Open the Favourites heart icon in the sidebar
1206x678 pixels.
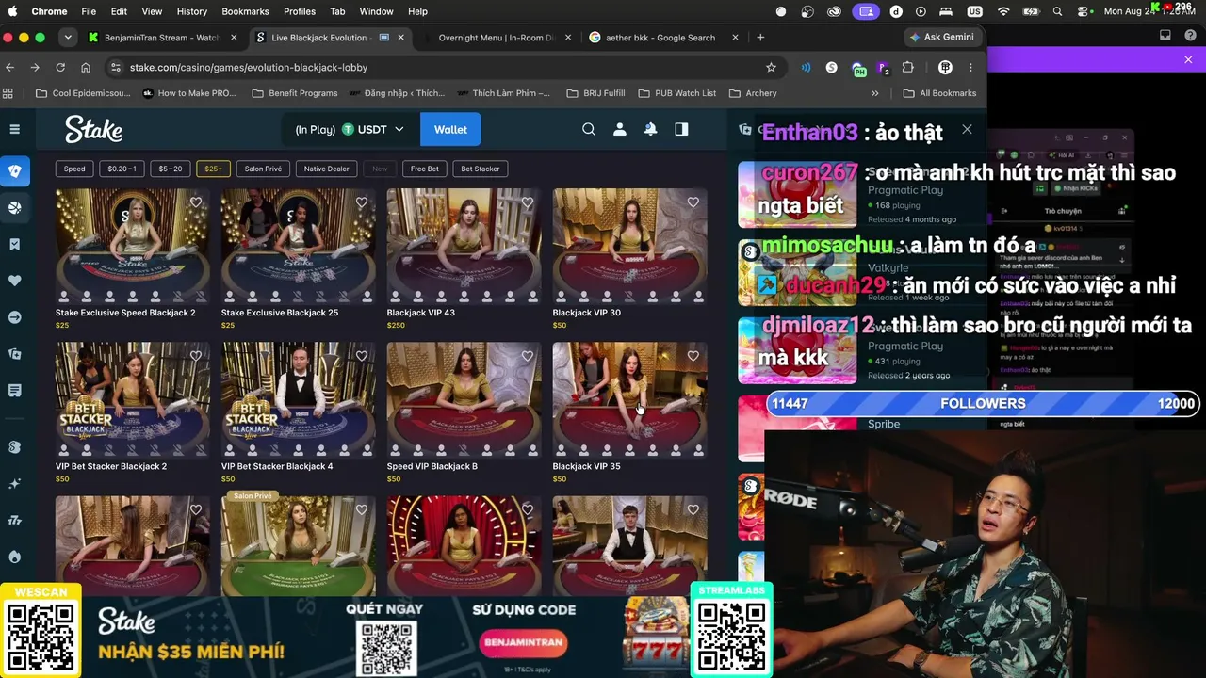tap(14, 281)
